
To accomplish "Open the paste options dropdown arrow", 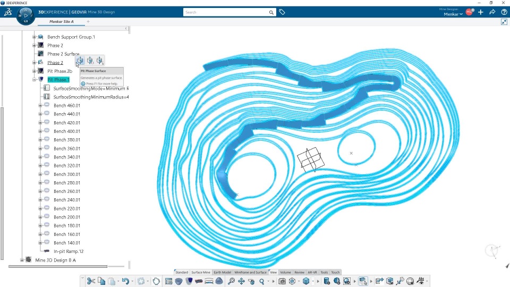I will coord(118,282).
